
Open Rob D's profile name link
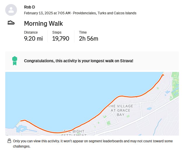click(29, 7)
